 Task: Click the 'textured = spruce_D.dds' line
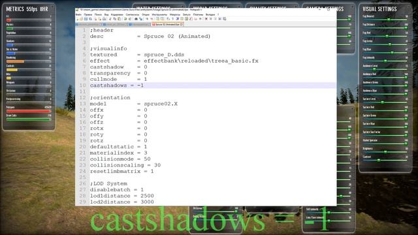coord(137,55)
